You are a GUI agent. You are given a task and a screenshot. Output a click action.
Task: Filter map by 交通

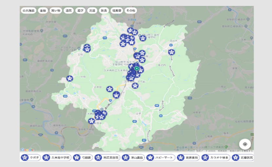pyautogui.click(x=92, y=10)
